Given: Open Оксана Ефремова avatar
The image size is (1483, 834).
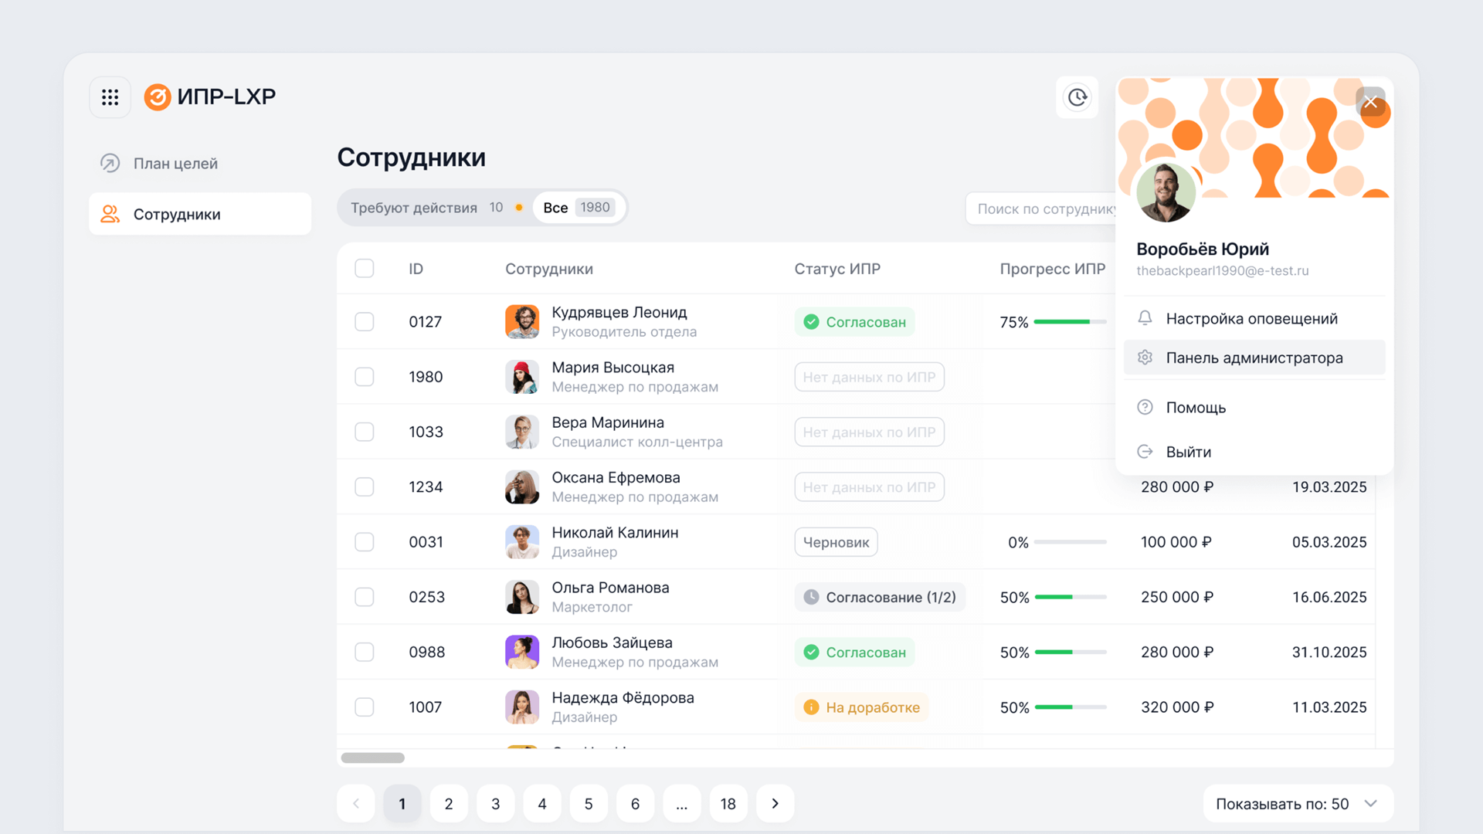Looking at the screenshot, I should (522, 486).
